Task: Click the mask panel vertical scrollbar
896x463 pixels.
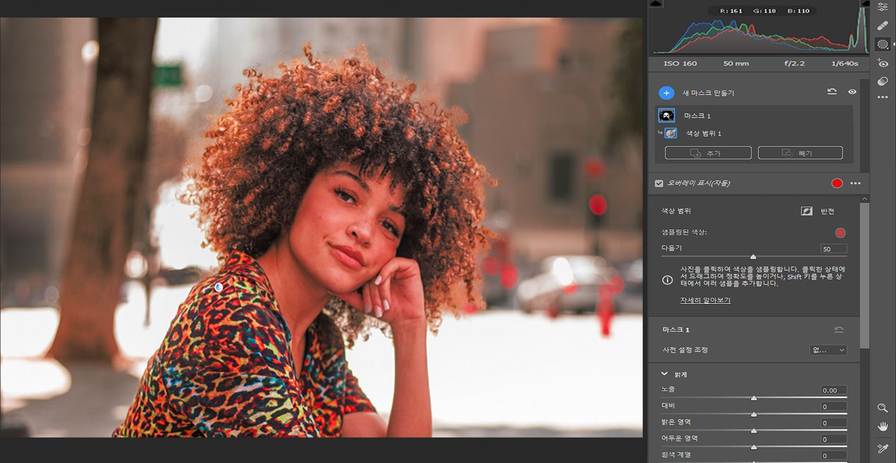Action: tap(865, 276)
